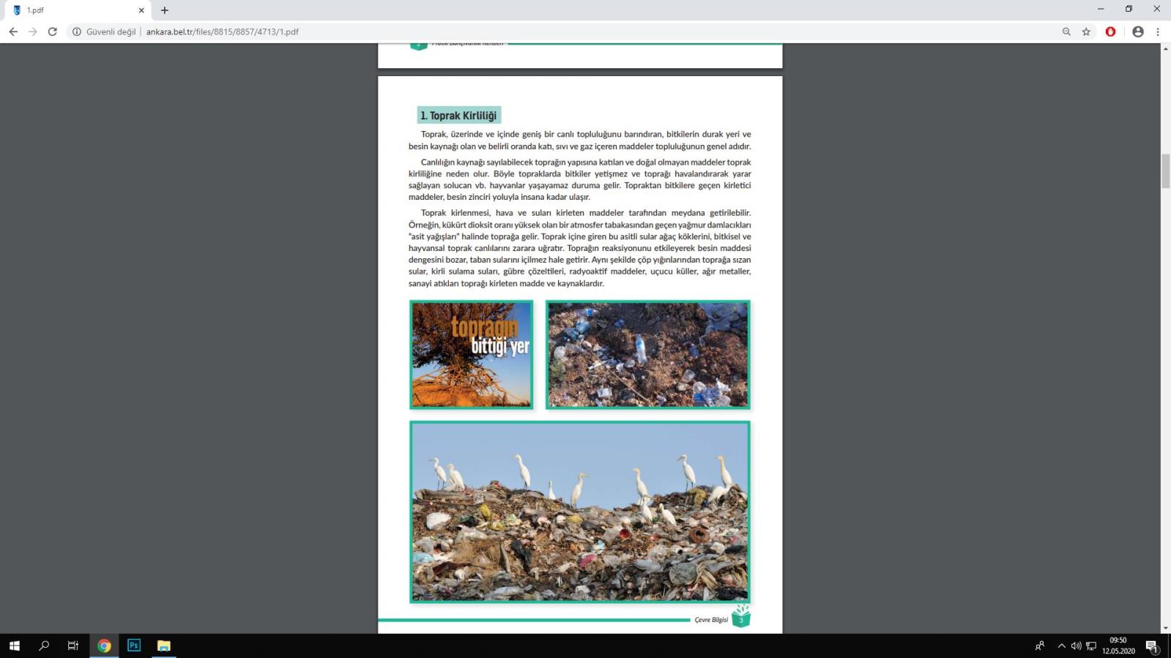Click the PDF vertical scrollbar thumb
Viewport: 1171px width, 658px height.
coord(1165,171)
